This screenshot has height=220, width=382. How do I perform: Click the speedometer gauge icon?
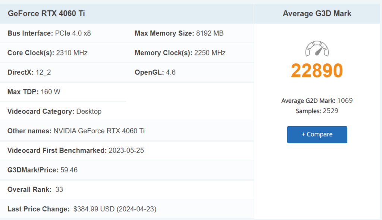coord(317,49)
